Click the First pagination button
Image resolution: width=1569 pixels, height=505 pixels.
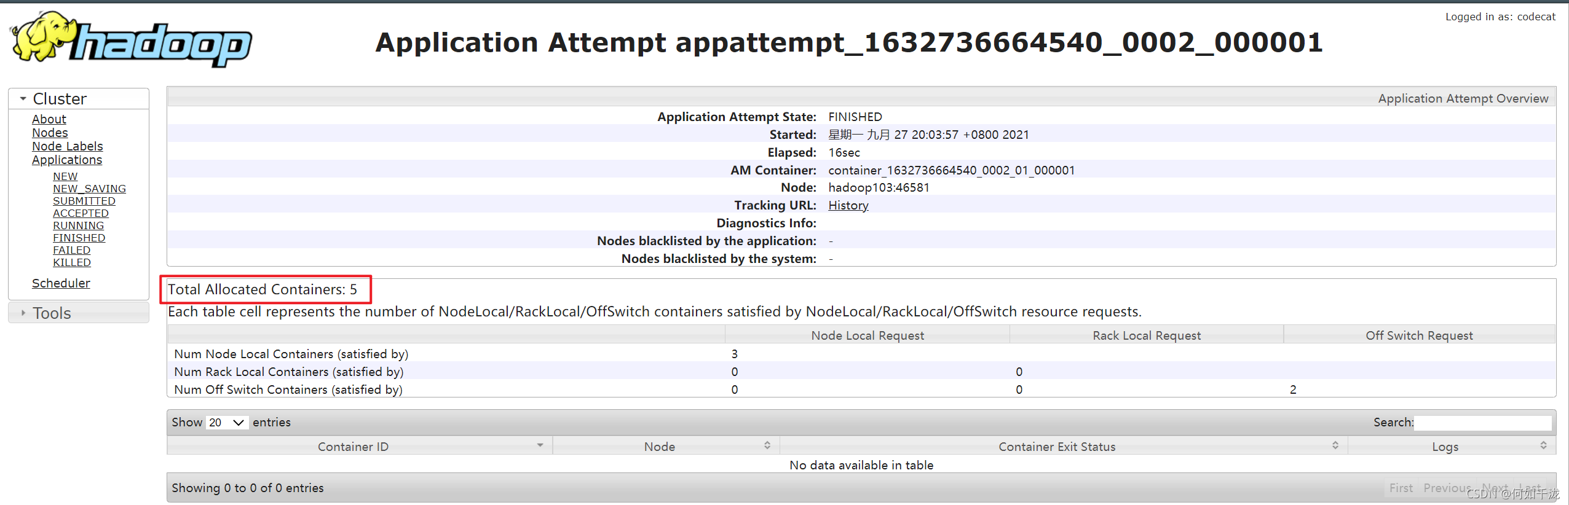point(1401,488)
